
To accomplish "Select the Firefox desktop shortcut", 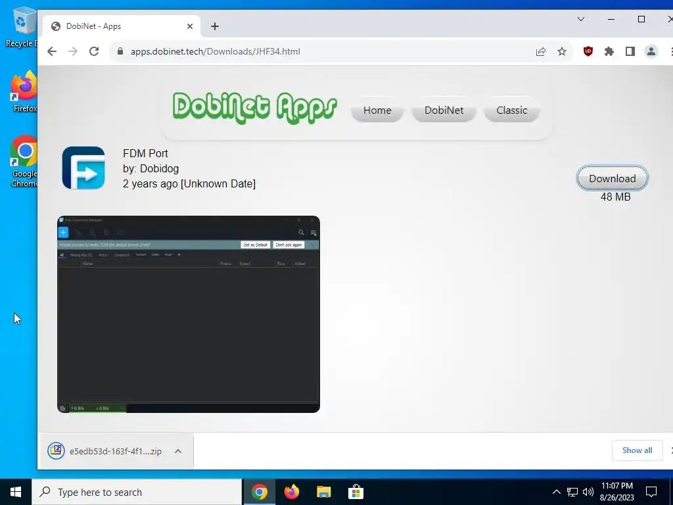I will pyautogui.click(x=24, y=92).
